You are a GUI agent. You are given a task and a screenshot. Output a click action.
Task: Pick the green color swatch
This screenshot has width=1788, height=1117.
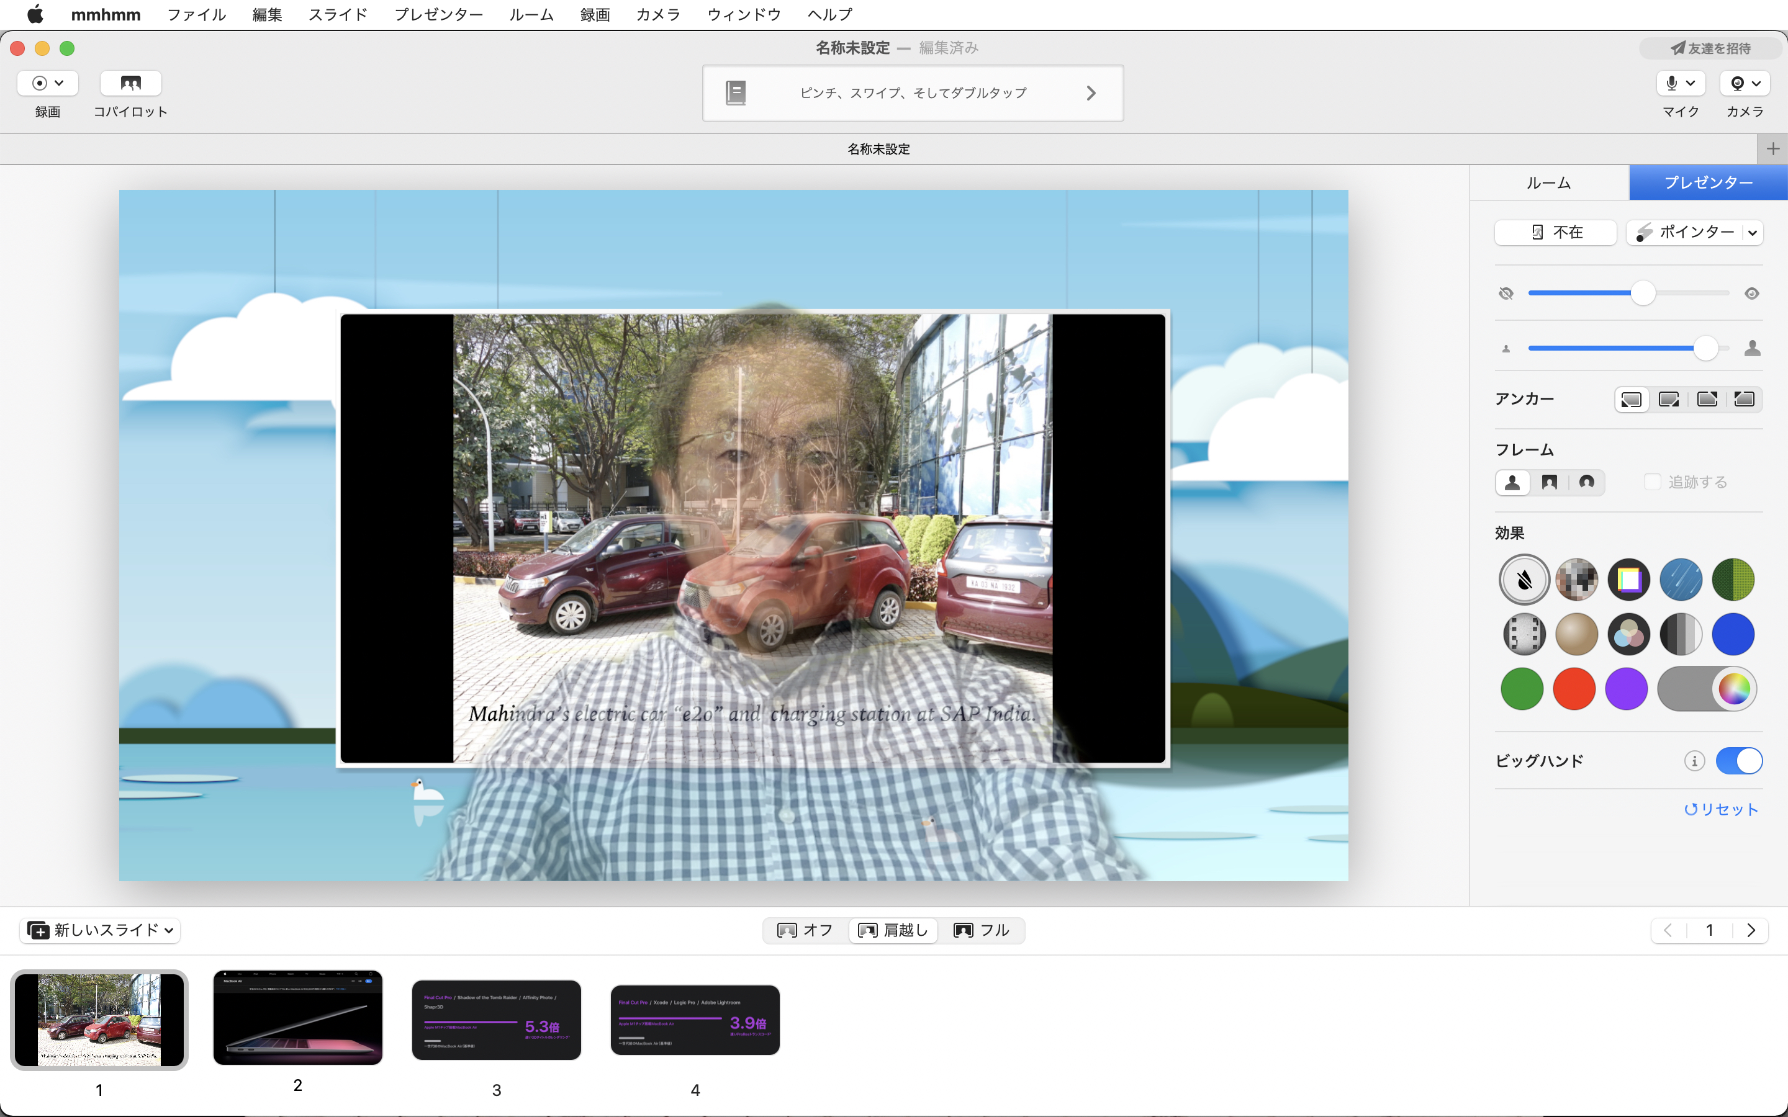1522,689
